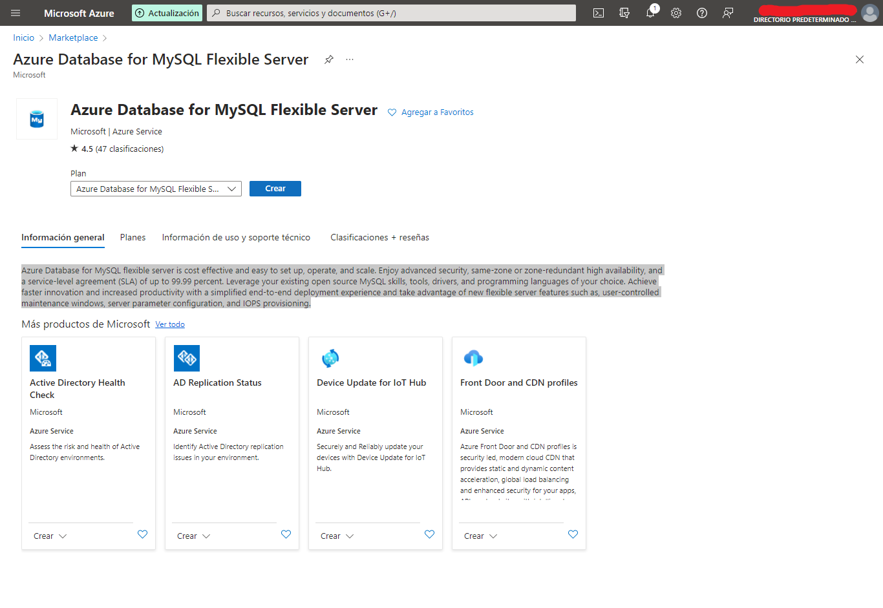Open the notifications bell
Screen dimensions: 883x608
(x=651, y=12)
